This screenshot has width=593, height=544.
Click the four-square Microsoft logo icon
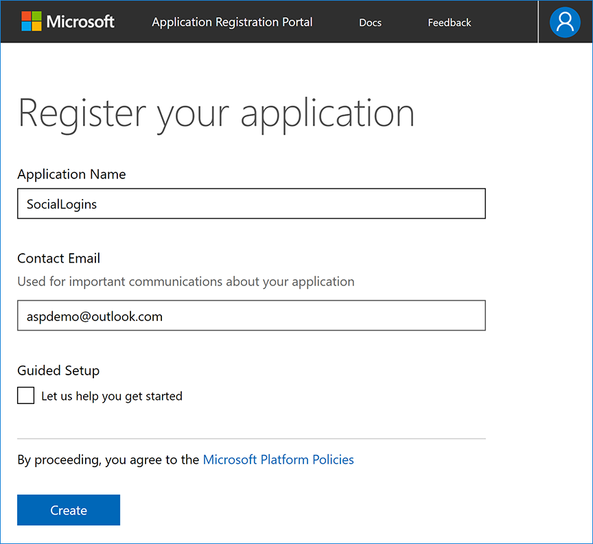point(31,21)
